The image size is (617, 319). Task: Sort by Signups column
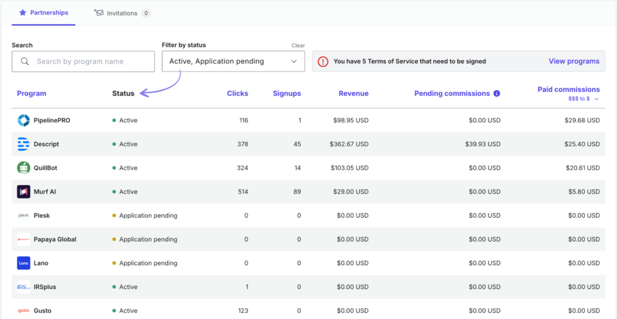[x=287, y=93]
